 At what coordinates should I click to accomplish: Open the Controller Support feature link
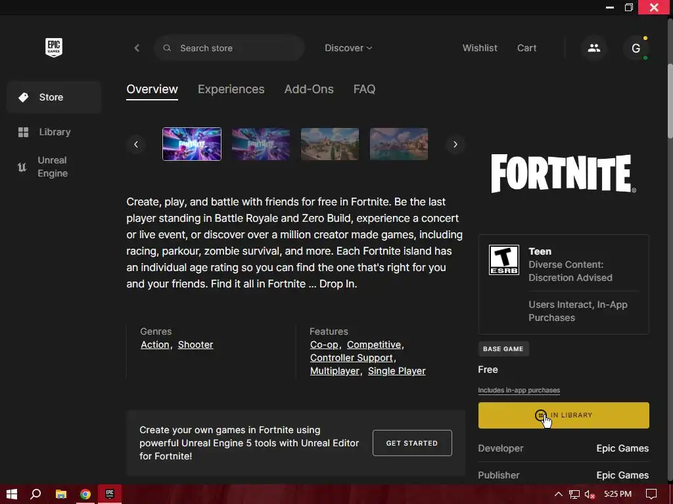click(351, 358)
